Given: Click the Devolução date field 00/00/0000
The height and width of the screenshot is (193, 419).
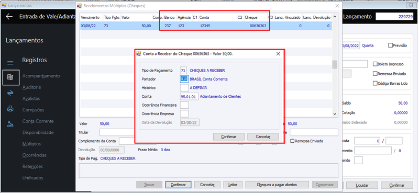Looking at the screenshot, I should (112, 150).
